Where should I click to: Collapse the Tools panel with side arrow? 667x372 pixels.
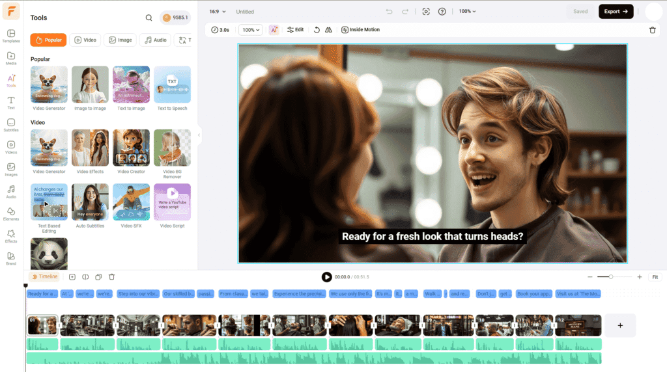tap(199, 135)
